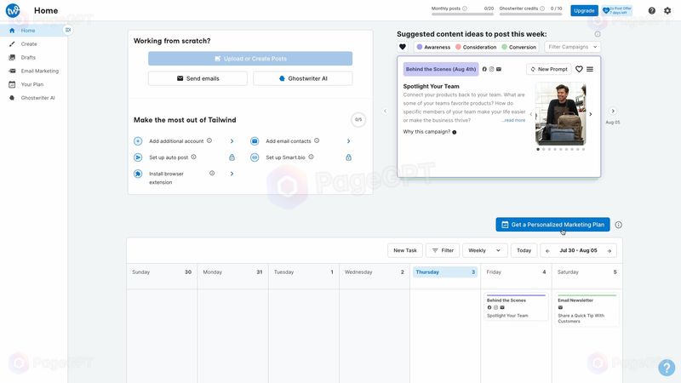Click the team member photo thumbnail

[560, 114]
